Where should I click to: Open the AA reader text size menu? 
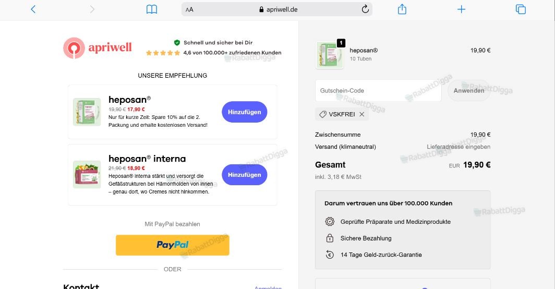(x=189, y=9)
